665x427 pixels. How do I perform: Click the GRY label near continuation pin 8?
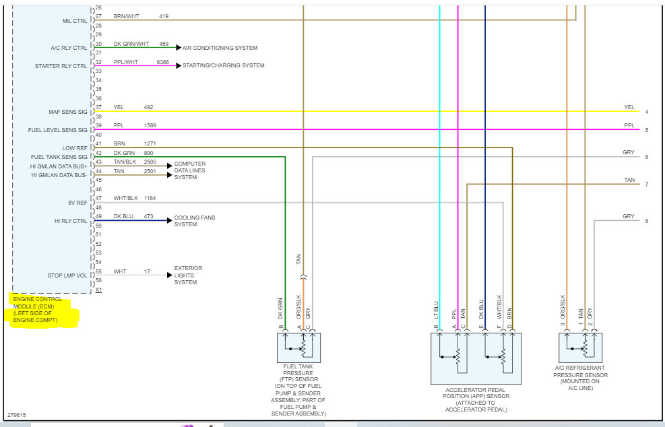point(629,216)
